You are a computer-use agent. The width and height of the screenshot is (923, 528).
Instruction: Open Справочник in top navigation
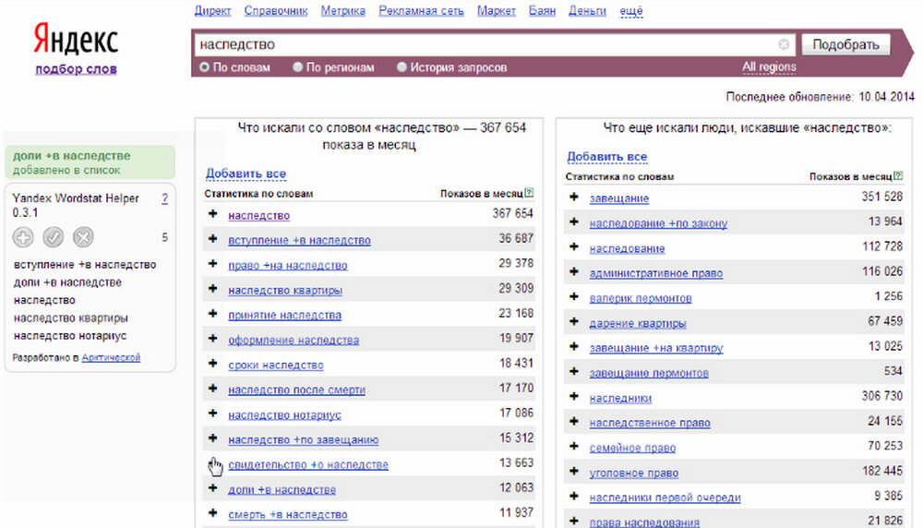pos(275,10)
